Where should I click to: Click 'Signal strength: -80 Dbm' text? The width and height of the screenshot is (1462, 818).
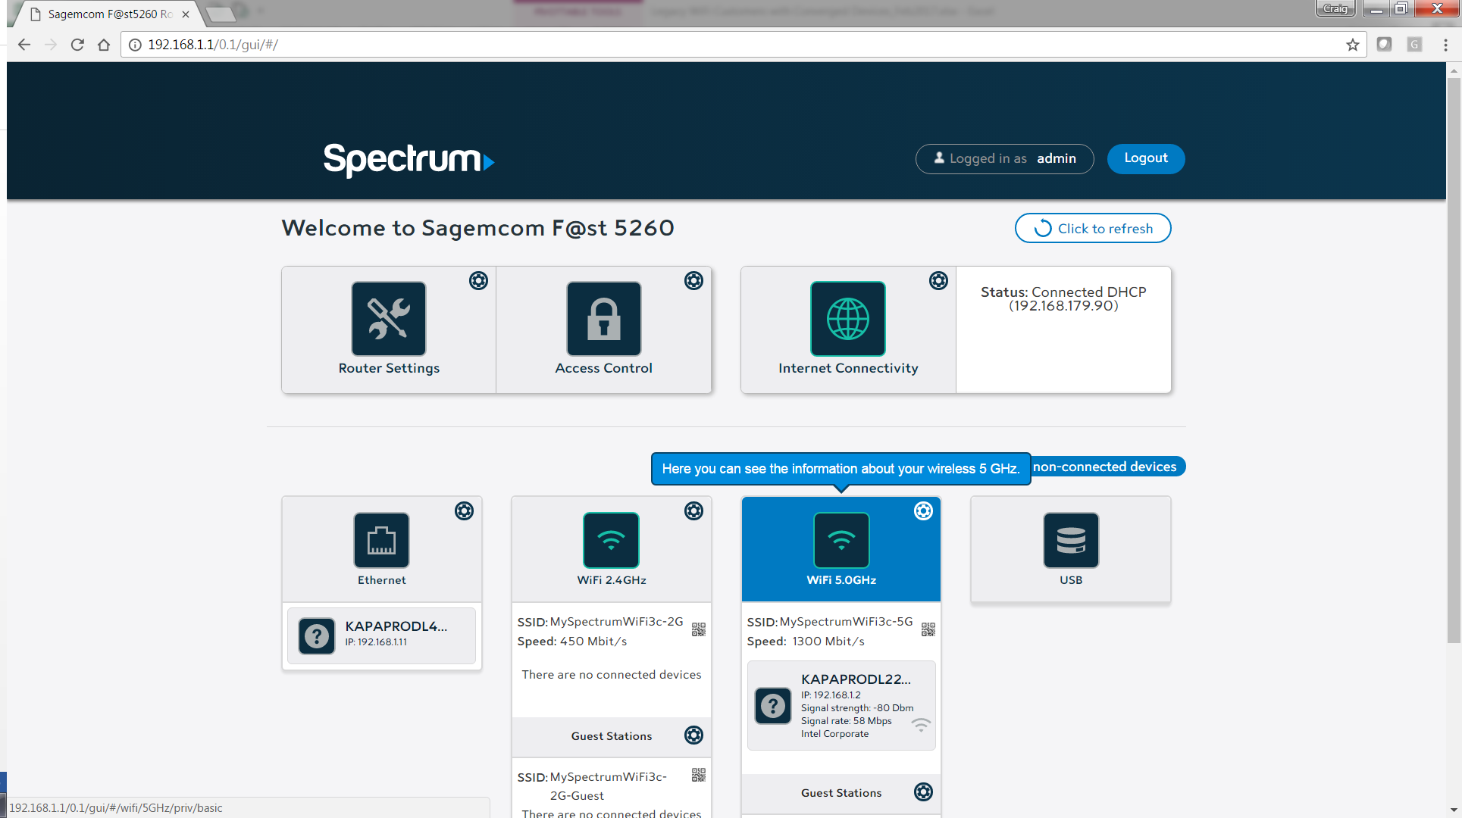857,708
